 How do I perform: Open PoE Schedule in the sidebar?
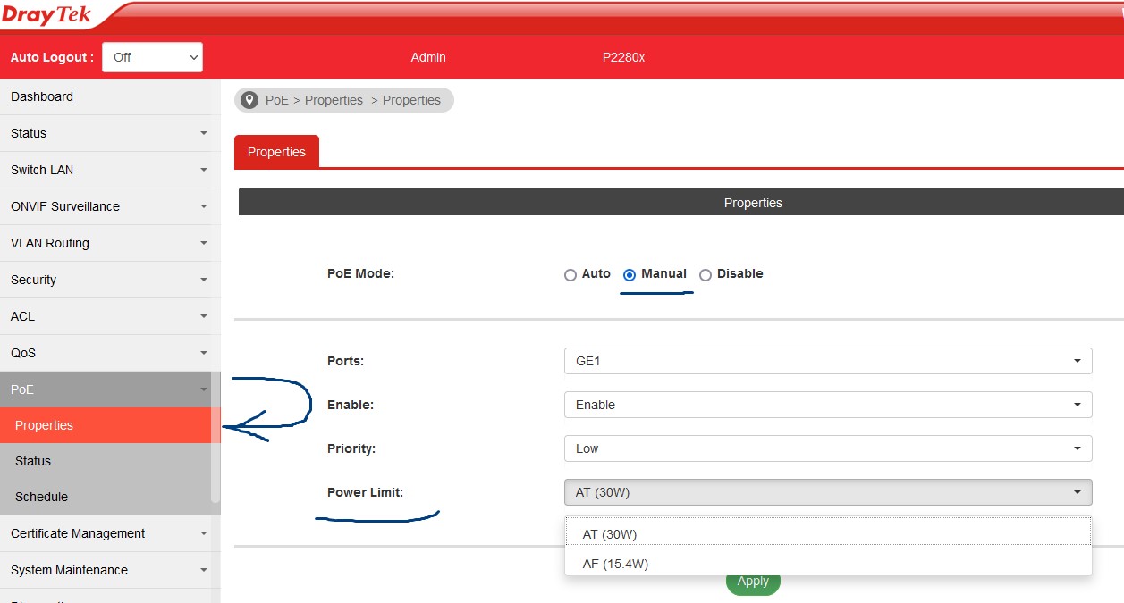41,497
